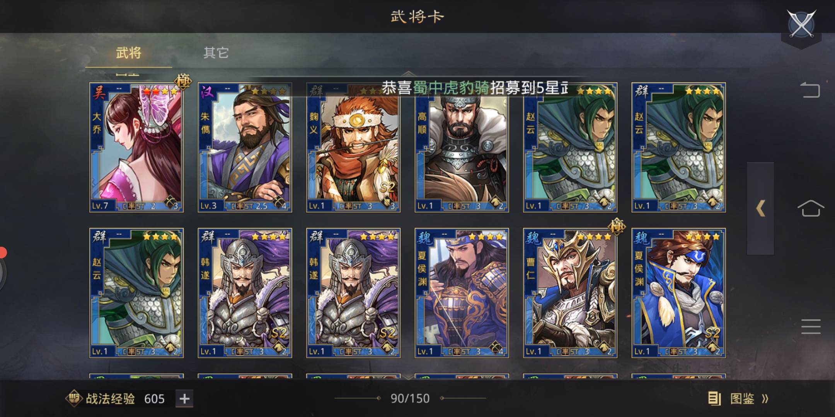Close the general card screen with crossed-swords icon
The width and height of the screenshot is (835, 417).
click(801, 24)
